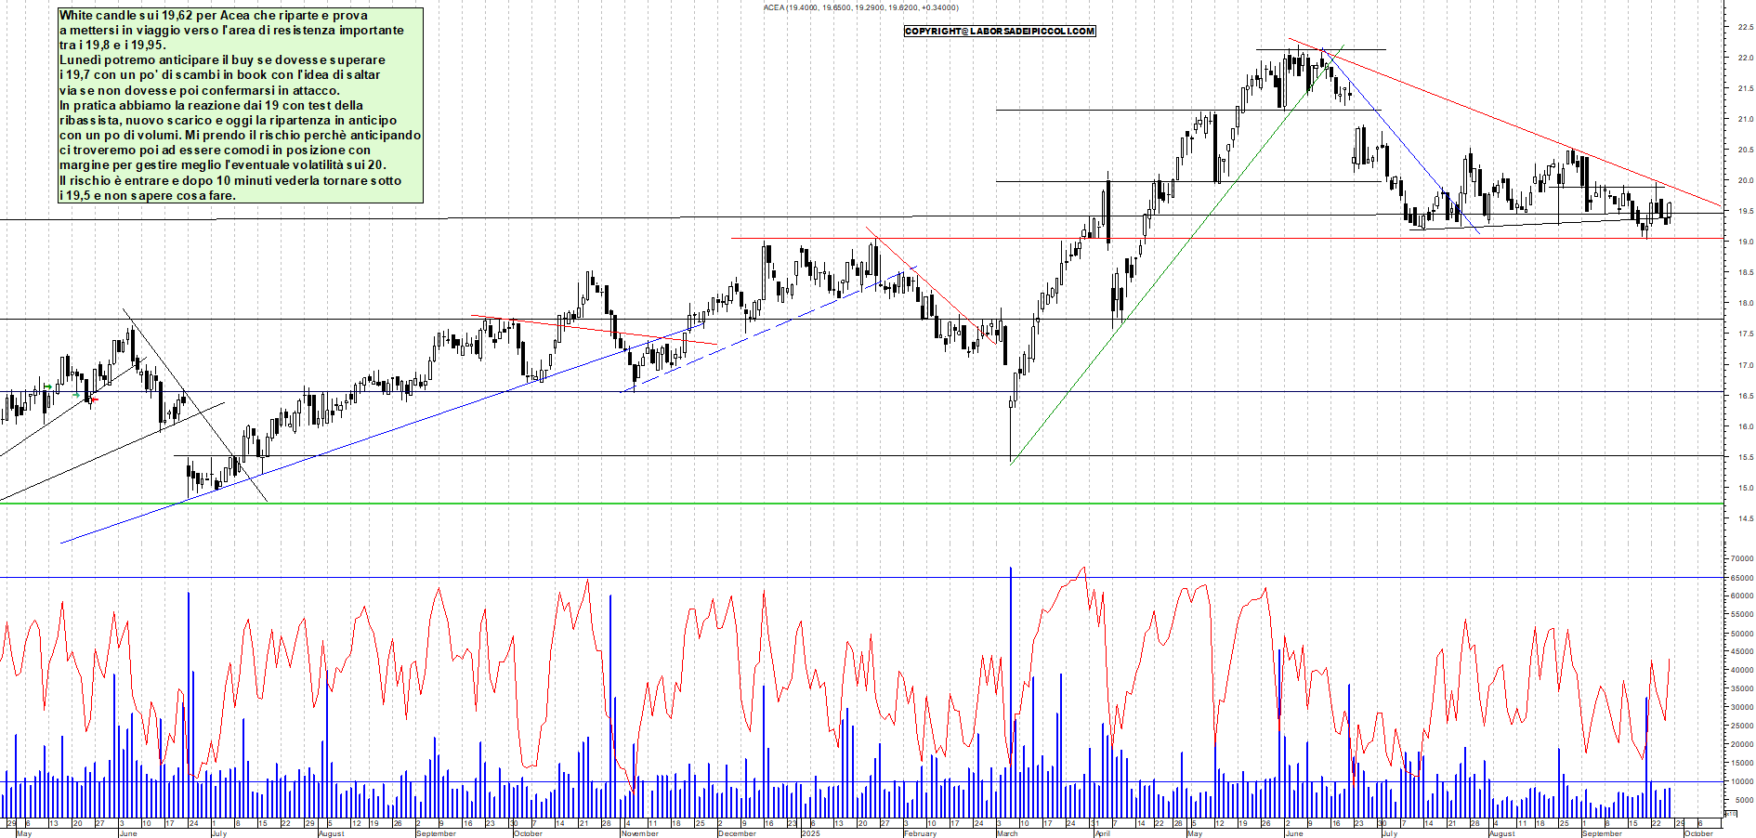Click the 20.5 price axis label

1745,150
